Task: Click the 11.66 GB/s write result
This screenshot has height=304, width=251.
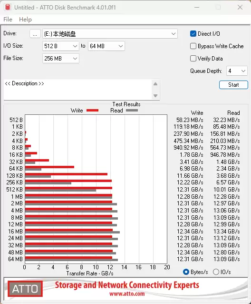Action: (x=190, y=176)
